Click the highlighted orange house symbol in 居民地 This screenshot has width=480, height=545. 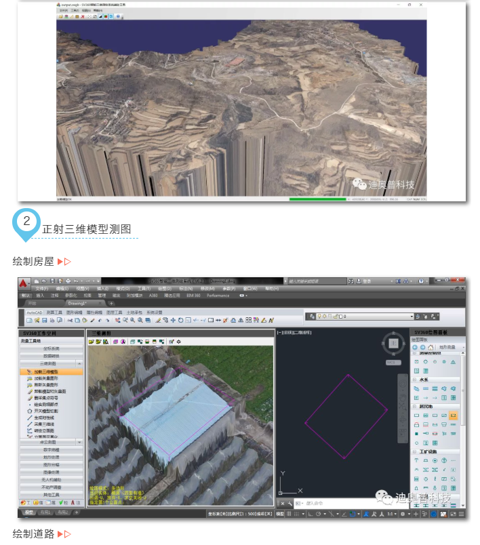coord(454,416)
